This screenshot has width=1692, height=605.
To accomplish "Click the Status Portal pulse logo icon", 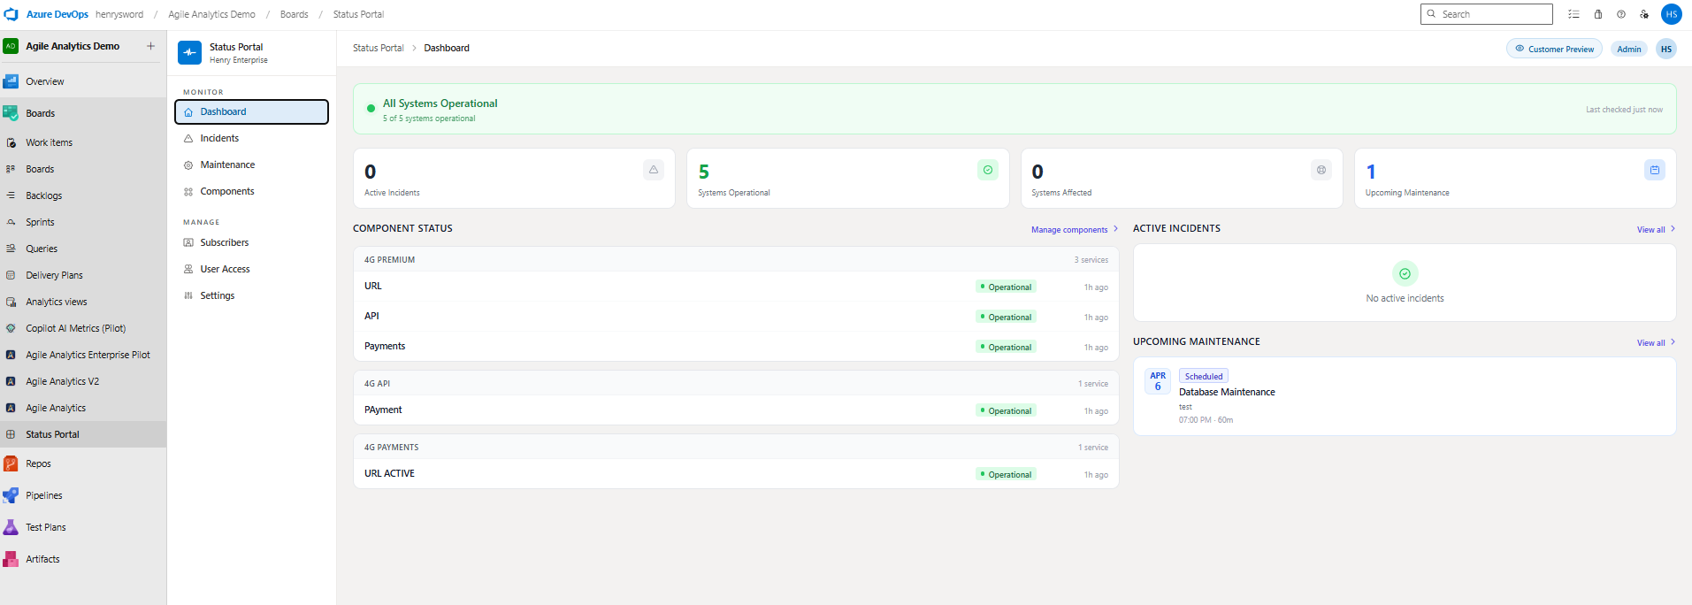I will tap(189, 53).
